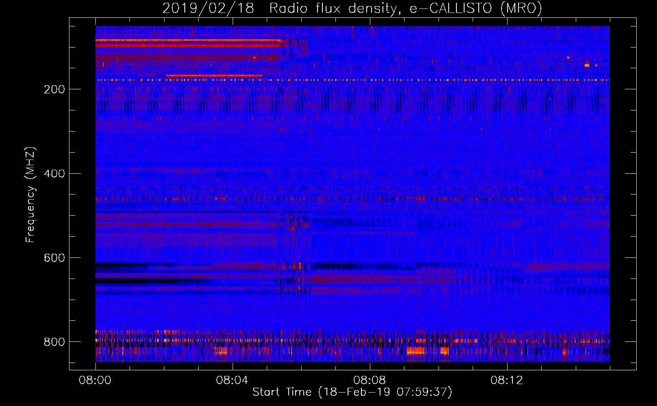
Task: Click the plot title '2019/02/18 Radio flux density, e-CALLISTO (MRO)'
Action: tap(352, 9)
